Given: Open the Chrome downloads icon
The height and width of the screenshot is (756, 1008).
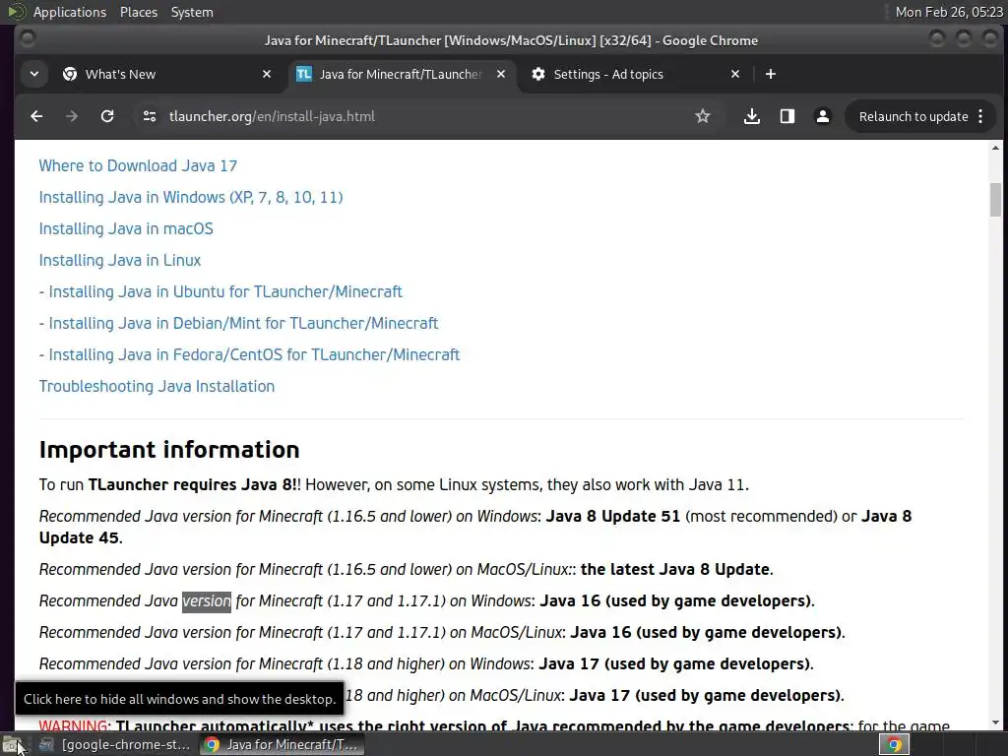Looking at the screenshot, I should 751,116.
